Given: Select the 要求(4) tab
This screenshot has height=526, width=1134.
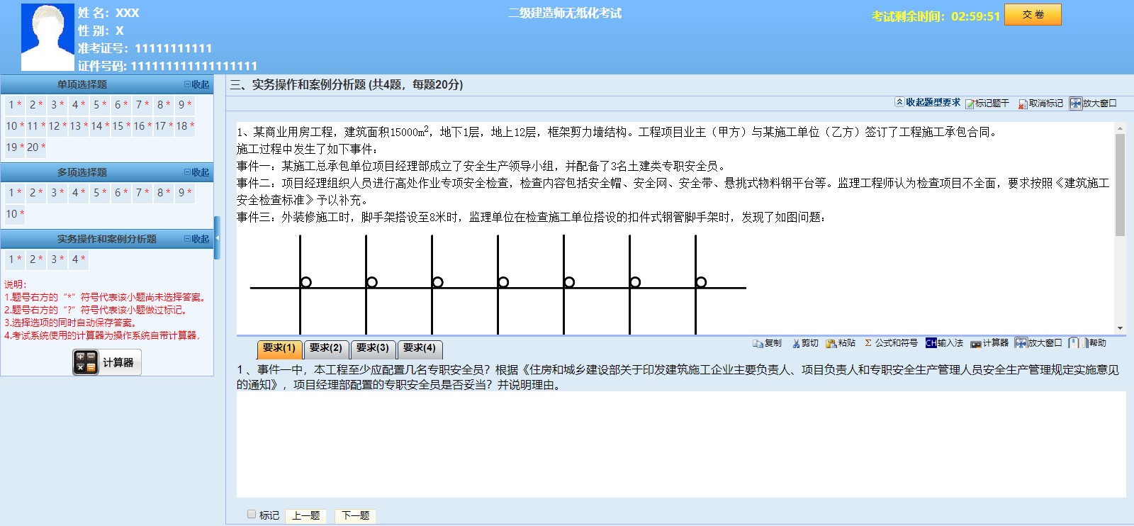Looking at the screenshot, I should coord(420,348).
